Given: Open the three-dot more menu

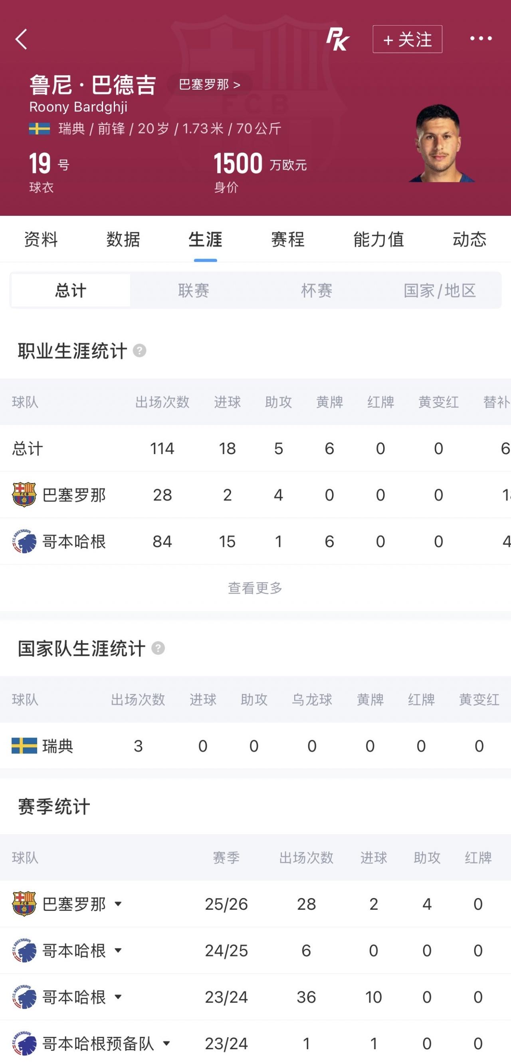Looking at the screenshot, I should (x=481, y=38).
